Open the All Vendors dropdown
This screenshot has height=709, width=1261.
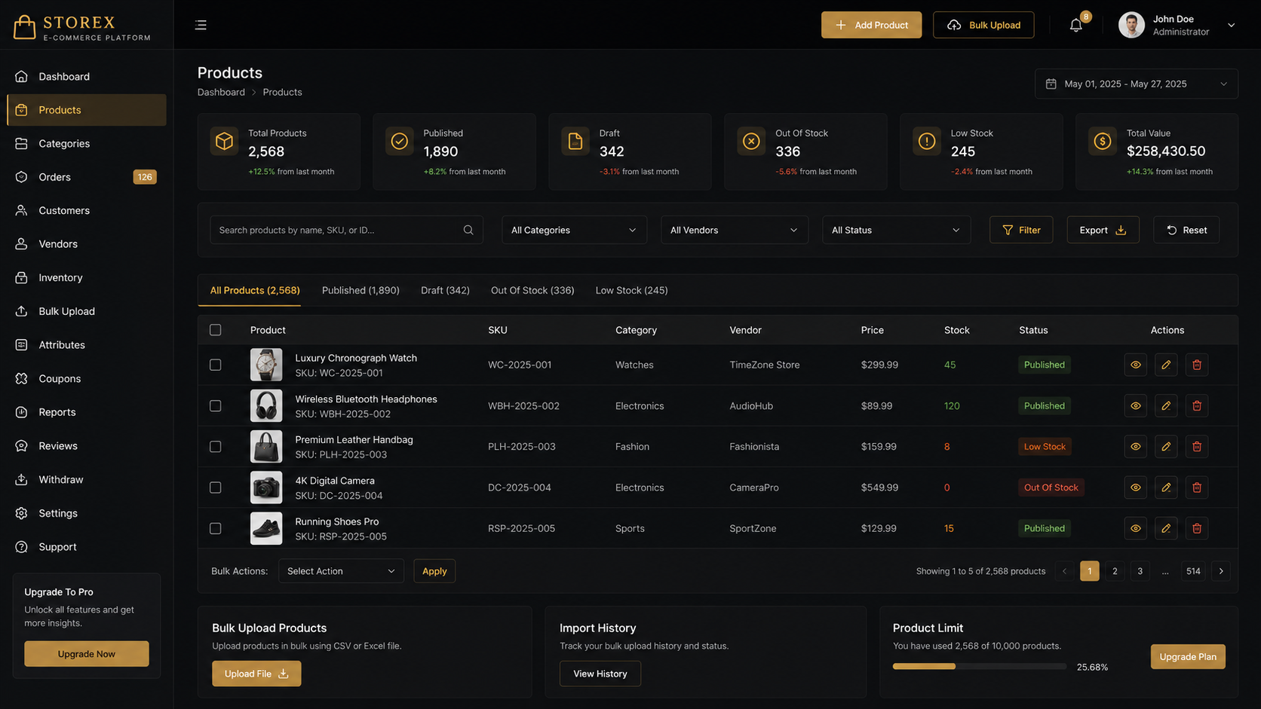[734, 230]
